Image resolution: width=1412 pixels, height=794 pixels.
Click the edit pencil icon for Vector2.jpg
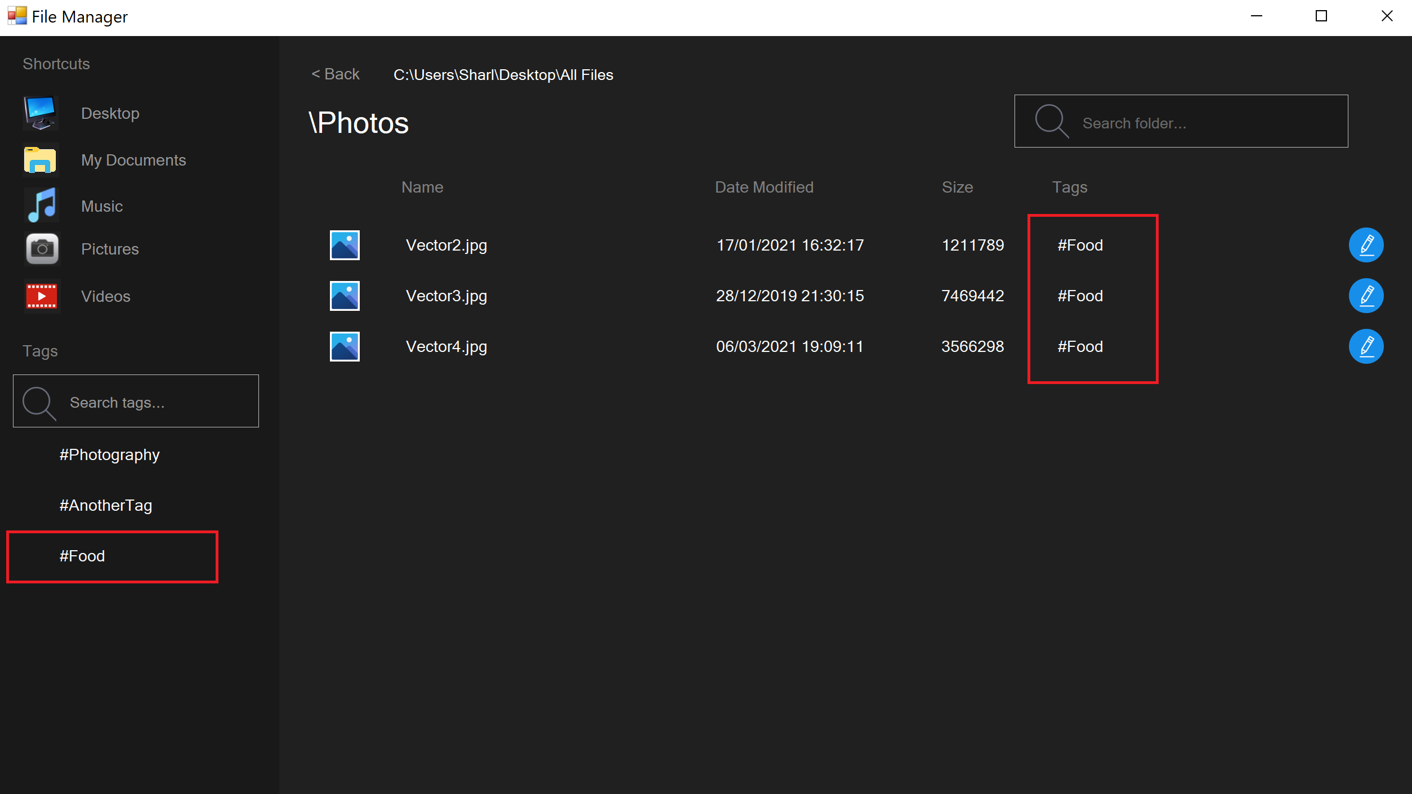[1366, 245]
